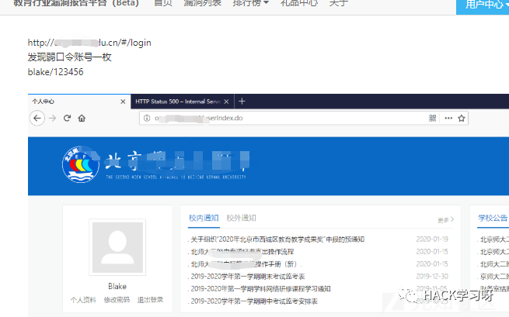Open the 个人资料 link under Blake
This screenshot has width=509, height=317.
[83, 300]
